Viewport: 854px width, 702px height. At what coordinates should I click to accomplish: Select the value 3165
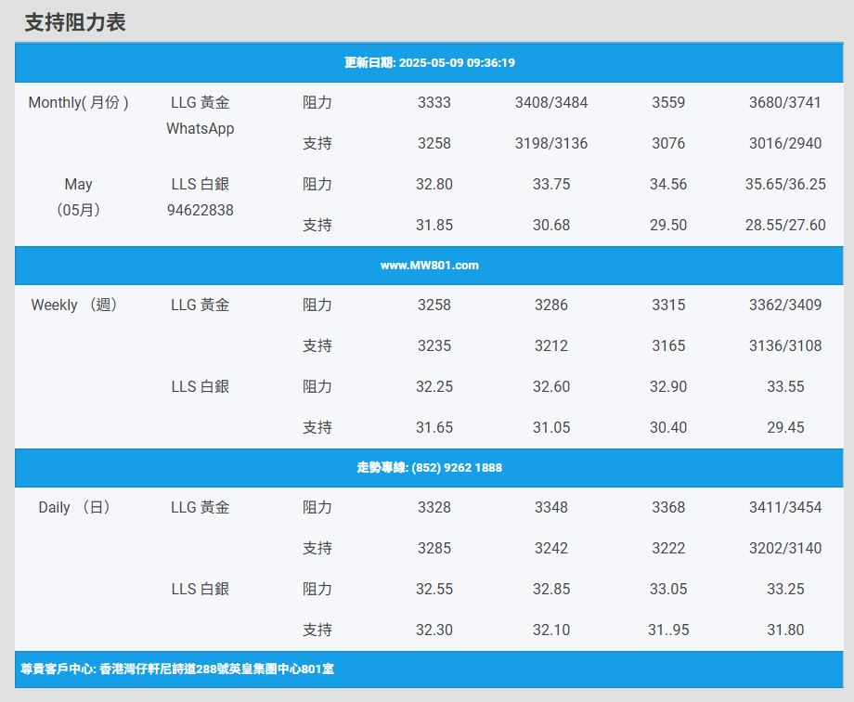coord(668,345)
